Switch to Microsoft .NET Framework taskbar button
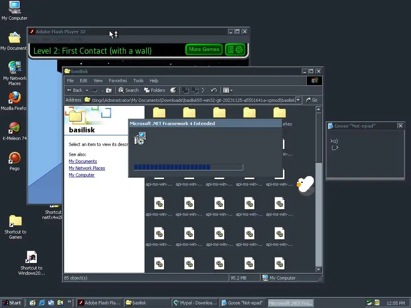411x308 pixels. 291,303
